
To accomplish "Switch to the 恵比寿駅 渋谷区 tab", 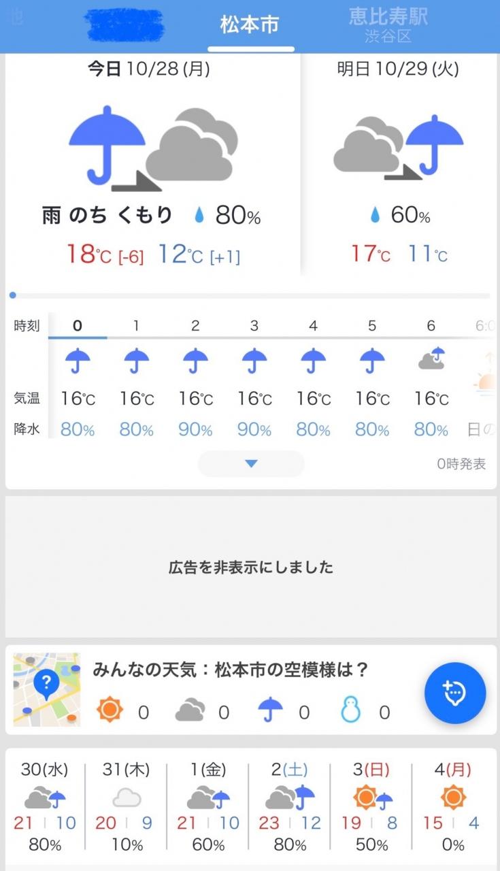I will point(388,25).
